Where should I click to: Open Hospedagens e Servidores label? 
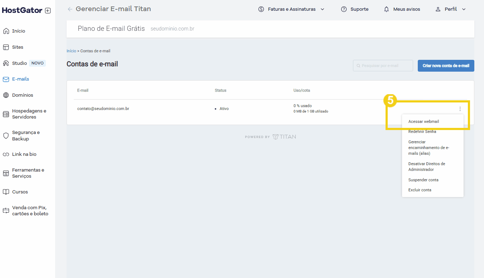[x=29, y=114]
